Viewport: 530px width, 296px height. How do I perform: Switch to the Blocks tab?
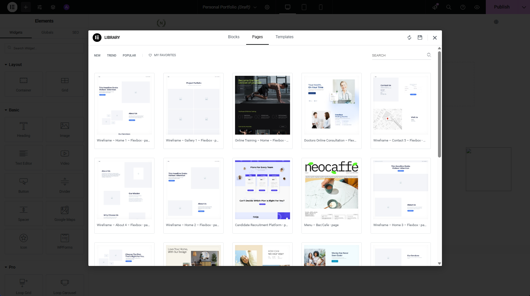point(233,37)
